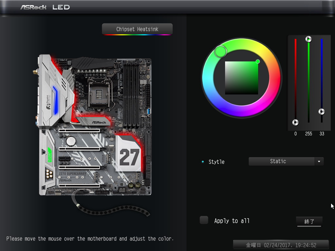The height and width of the screenshot is (251, 335).
Task: Click the Chipset Heatsink region button
Action: [137, 29]
